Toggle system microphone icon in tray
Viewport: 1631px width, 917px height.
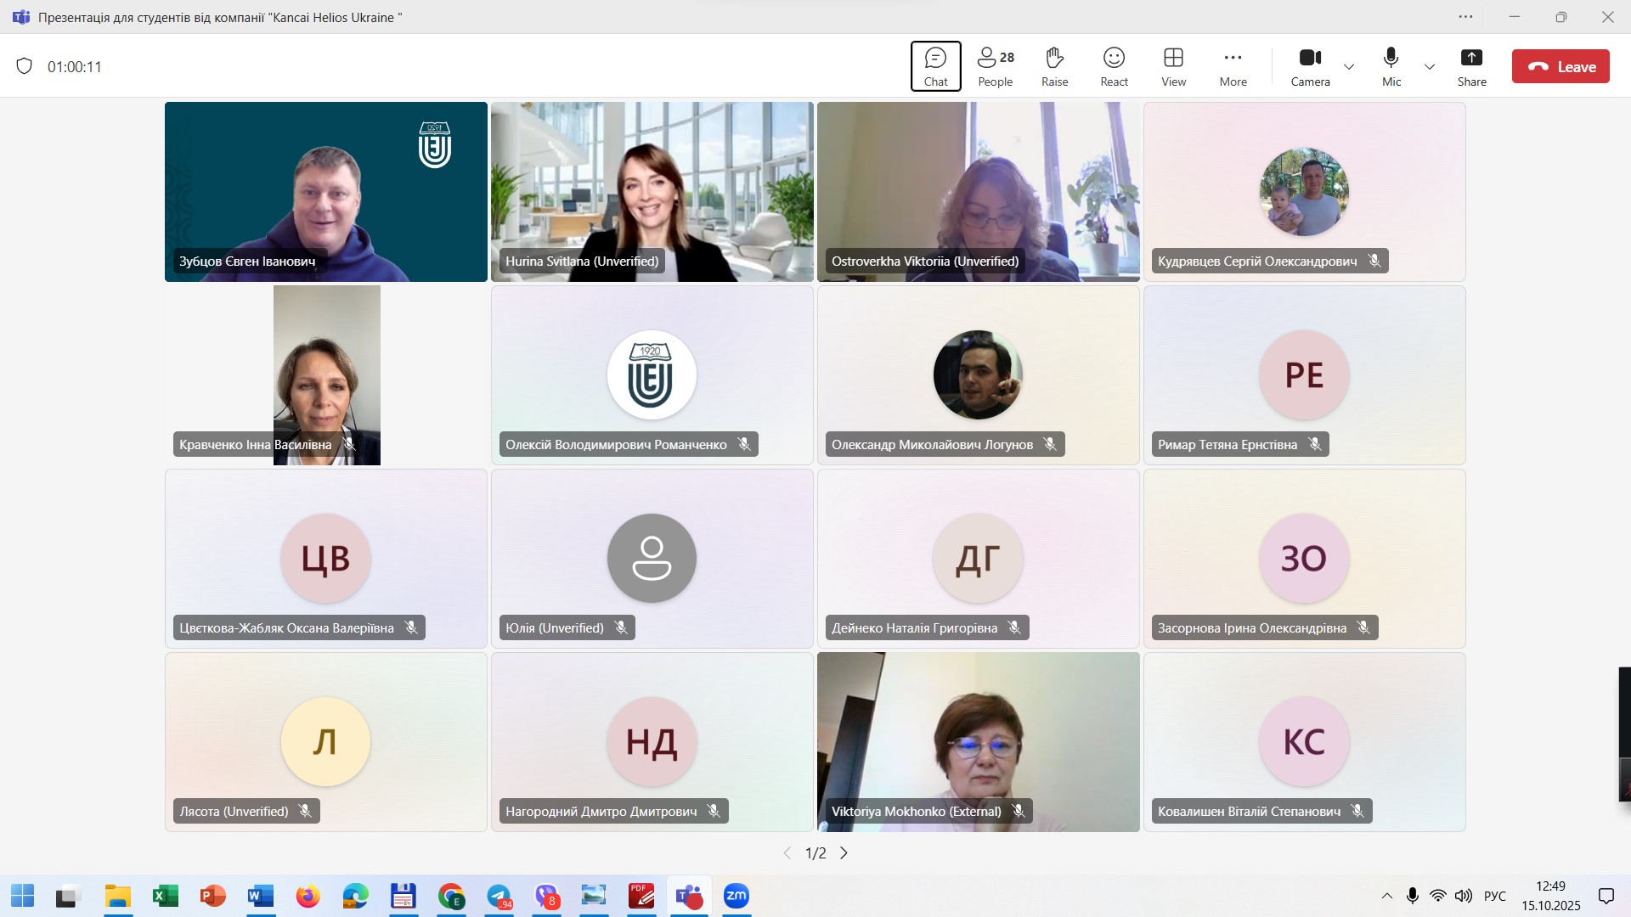click(x=1412, y=896)
